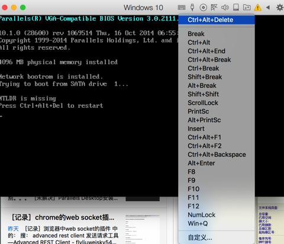Select ScrollLock menu item

tap(217, 103)
